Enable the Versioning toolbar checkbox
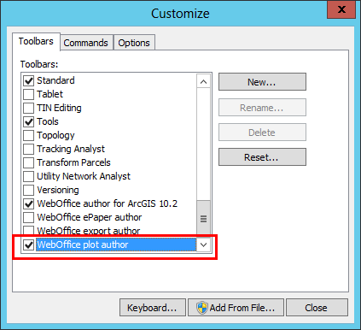Image resolution: width=361 pixels, height=330 pixels. coord(28,190)
